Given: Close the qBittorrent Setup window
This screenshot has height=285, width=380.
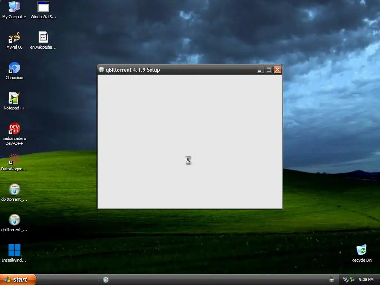Looking at the screenshot, I should (x=278, y=70).
